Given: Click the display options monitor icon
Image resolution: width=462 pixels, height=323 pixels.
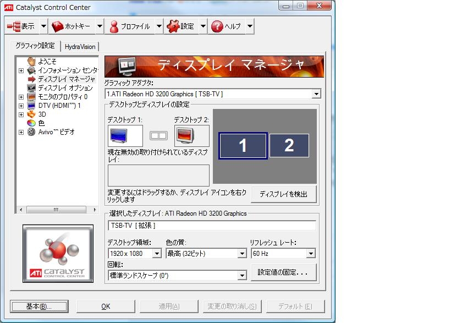Looking at the screenshot, I should coord(31,88).
